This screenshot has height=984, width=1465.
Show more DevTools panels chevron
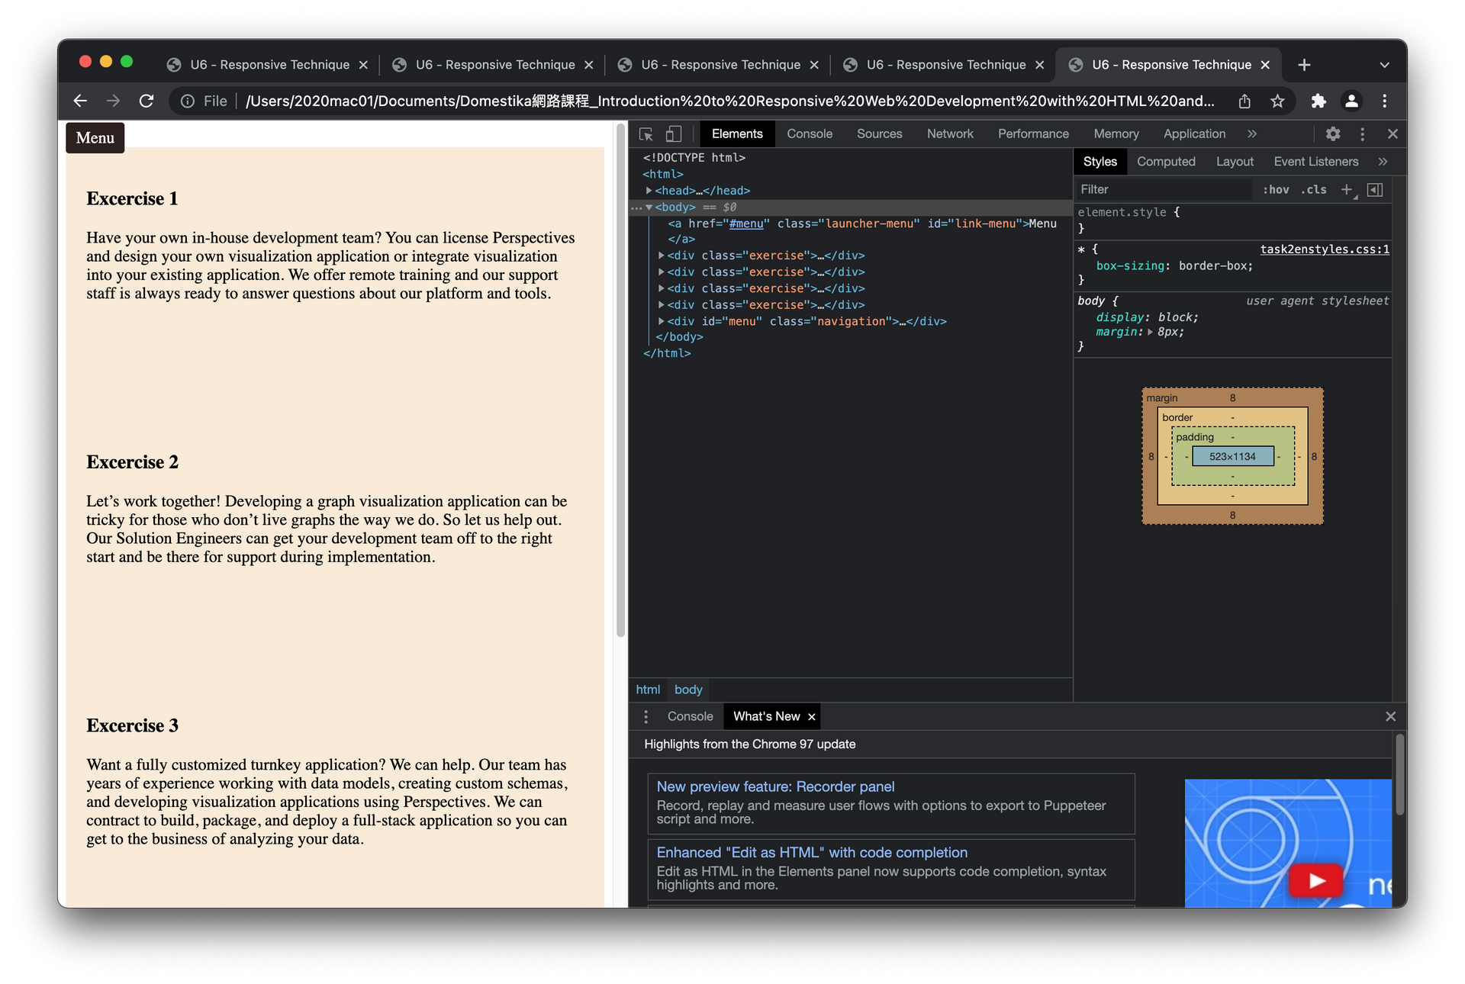coord(1252,134)
